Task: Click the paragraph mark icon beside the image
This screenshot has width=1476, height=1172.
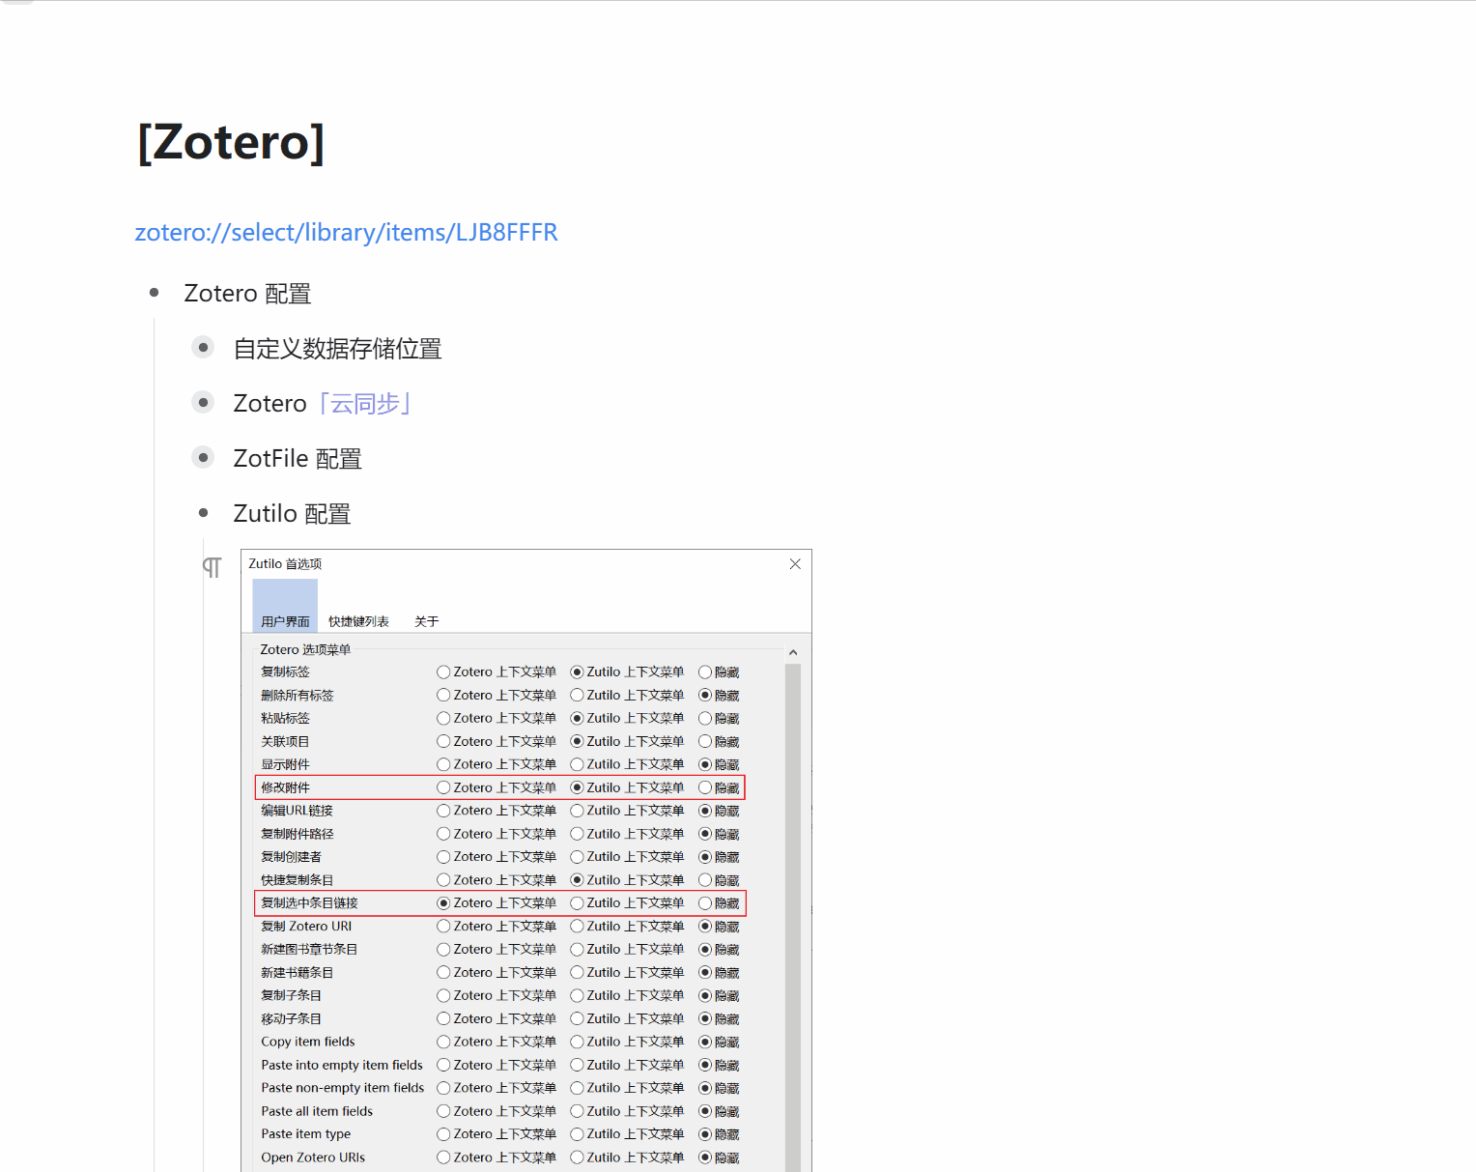Action: pos(212,567)
